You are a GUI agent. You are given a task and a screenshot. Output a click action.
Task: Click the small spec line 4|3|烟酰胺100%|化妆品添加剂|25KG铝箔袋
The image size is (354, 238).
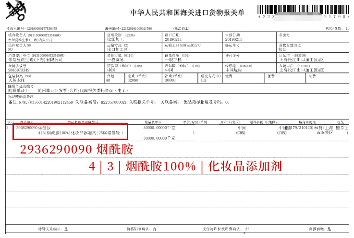[81, 133]
